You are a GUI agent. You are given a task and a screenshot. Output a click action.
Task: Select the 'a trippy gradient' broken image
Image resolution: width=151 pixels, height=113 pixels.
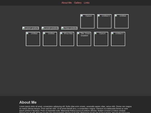pyautogui.click(x=69, y=28)
